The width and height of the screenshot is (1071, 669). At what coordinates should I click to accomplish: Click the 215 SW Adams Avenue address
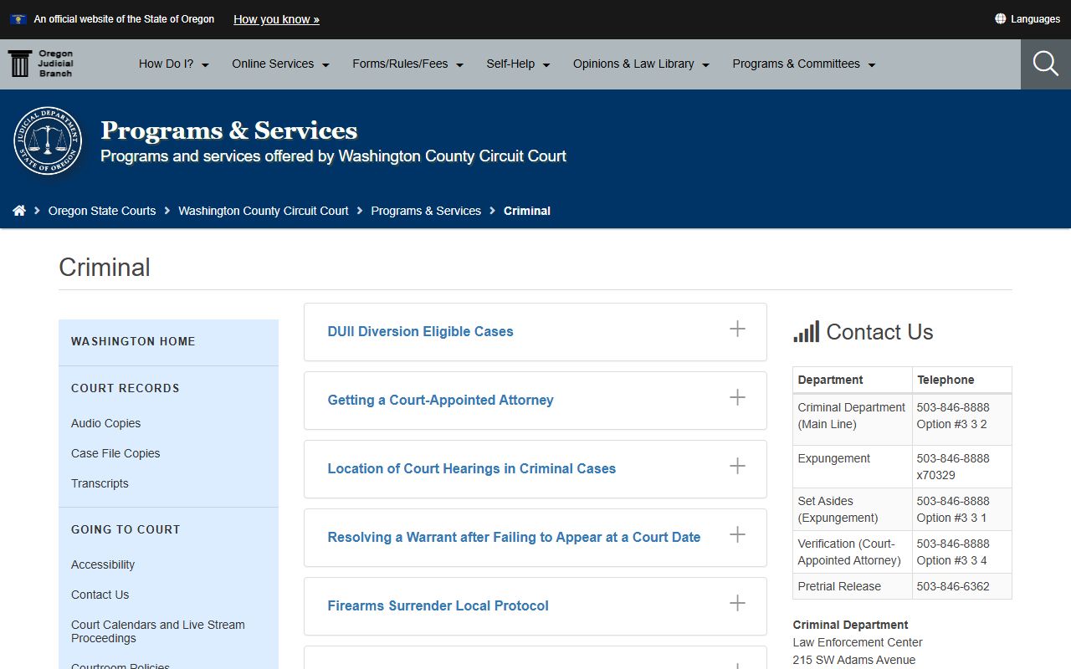pyautogui.click(x=854, y=660)
